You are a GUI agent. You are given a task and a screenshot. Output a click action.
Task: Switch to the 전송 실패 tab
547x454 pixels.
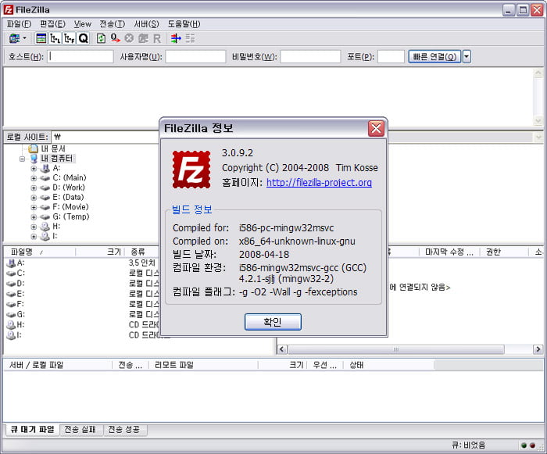[x=81, y=430]
